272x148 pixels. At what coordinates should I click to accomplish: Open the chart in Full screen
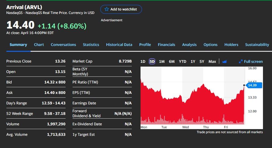(251, 61)
